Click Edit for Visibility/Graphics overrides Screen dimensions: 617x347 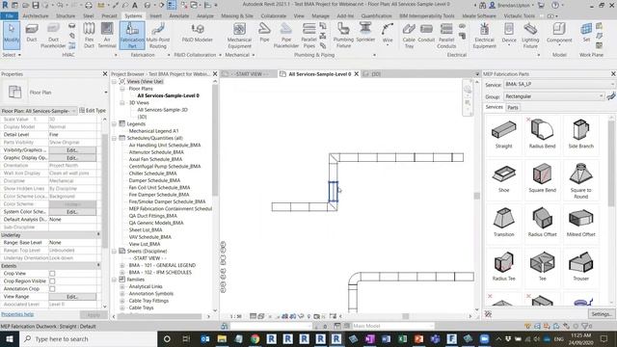coord(72,150)
